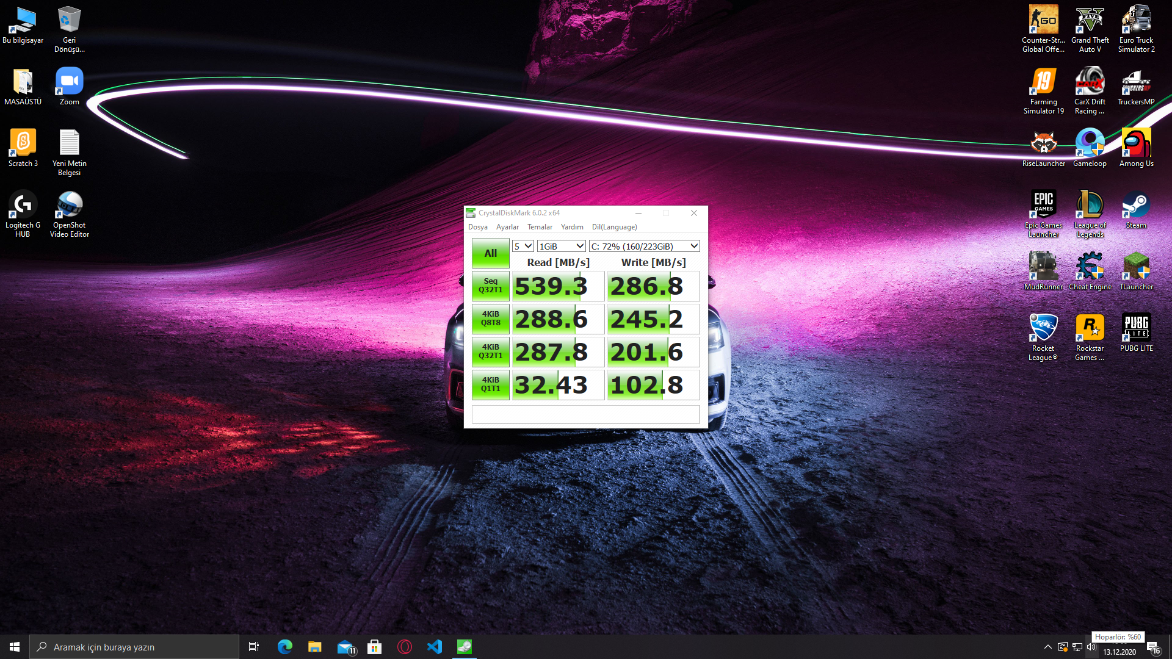
Task: Open the Dil(Language) menu
Action: [x=614, y=227]
